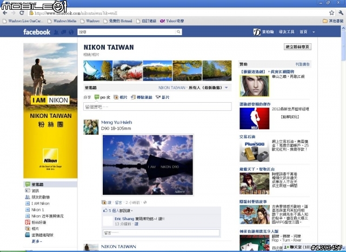Open the lake reflection album thumbnail
This screenshot has height=252, width=346.
pyautogui.click(x=157, y=71)
